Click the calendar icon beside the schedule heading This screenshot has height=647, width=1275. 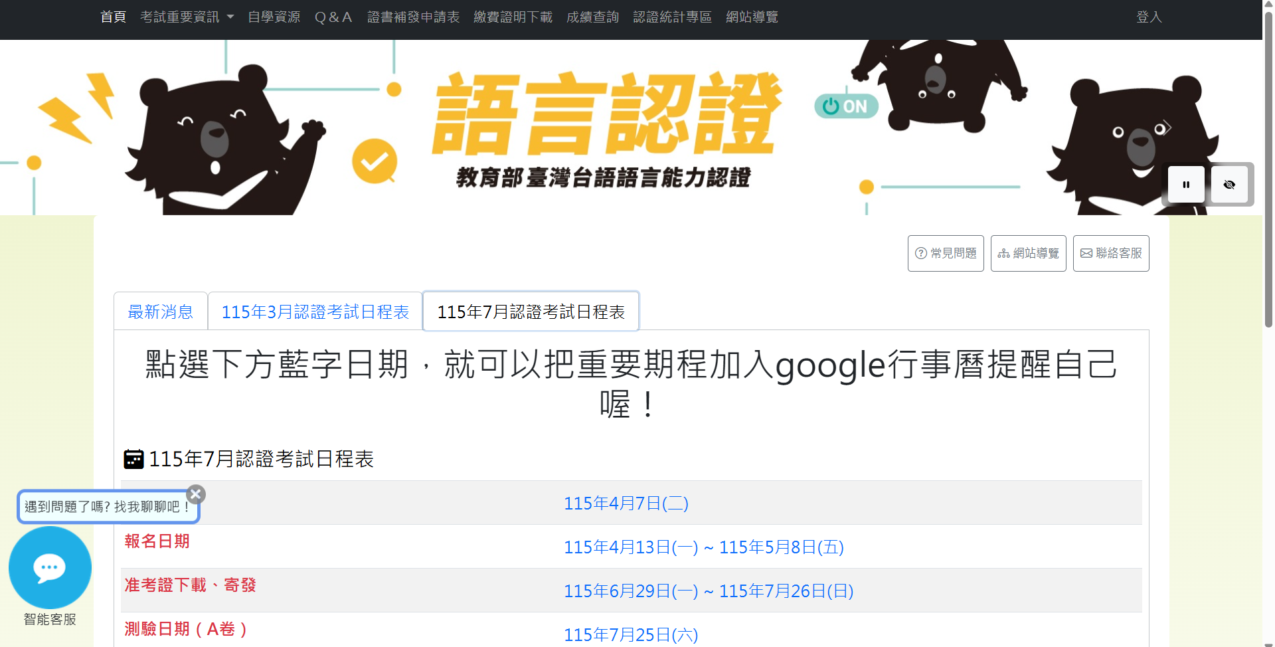point(134,459)
